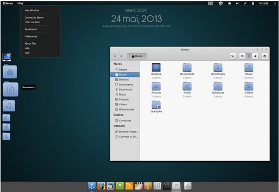
Task: Open the gear settings menu in Files
Action: tap(265, 56)
